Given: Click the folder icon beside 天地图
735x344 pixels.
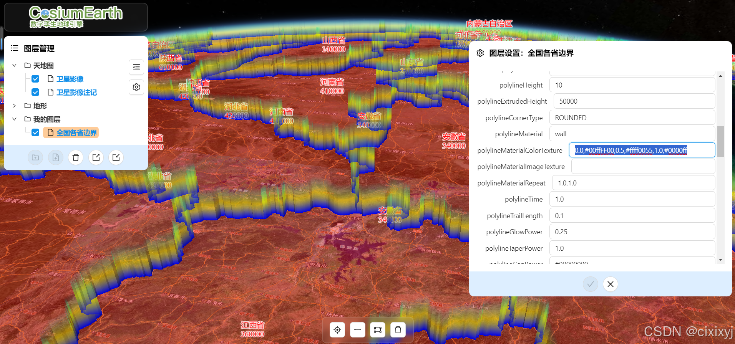Looking at the screenshot, I should [x=28, y=65].
